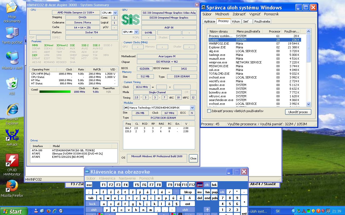Switch to the Sieť tab
Screen dimensions: 345x215
click(x=247, y=21)
